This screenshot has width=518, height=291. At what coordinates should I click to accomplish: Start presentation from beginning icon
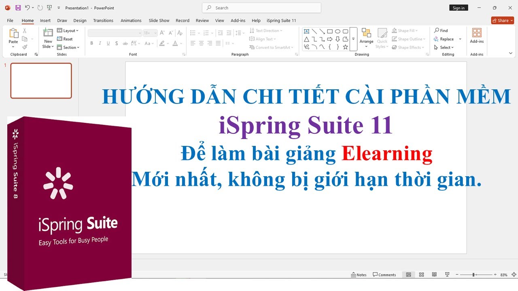[49, 8]
